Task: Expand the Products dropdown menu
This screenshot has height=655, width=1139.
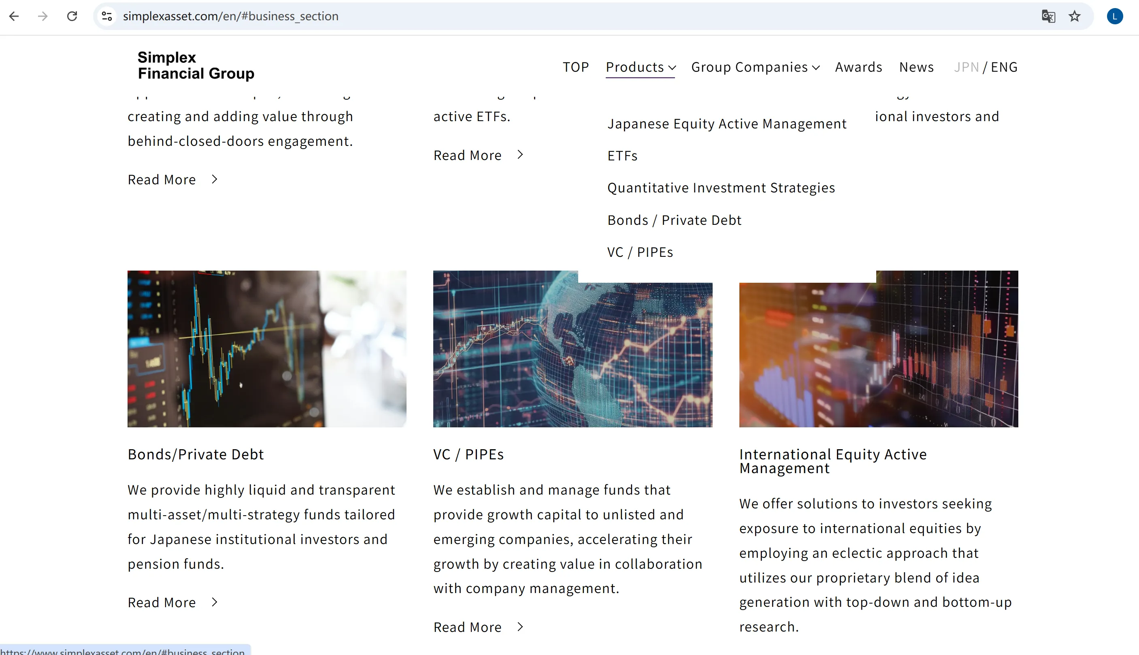Action: coord(640,67)
